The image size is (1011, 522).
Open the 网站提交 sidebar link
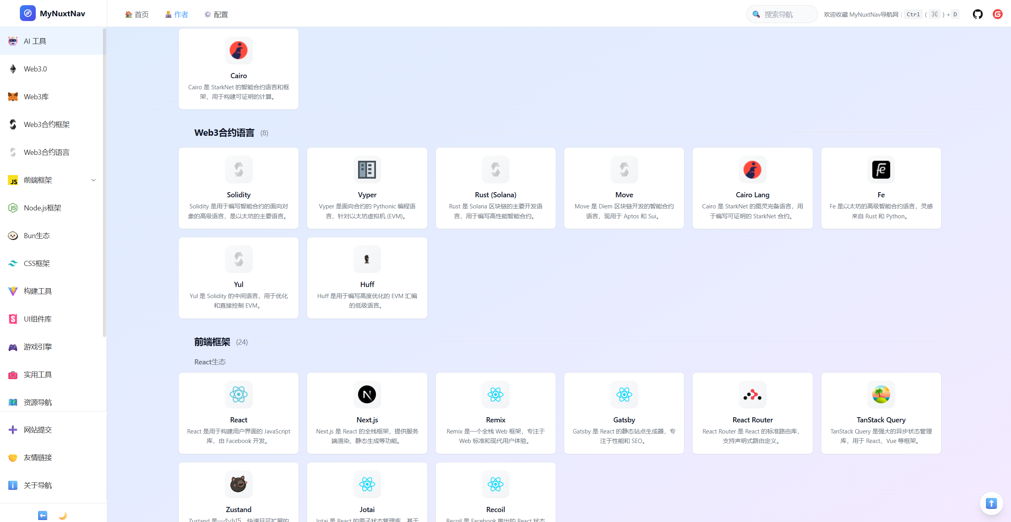coord(38,430)
